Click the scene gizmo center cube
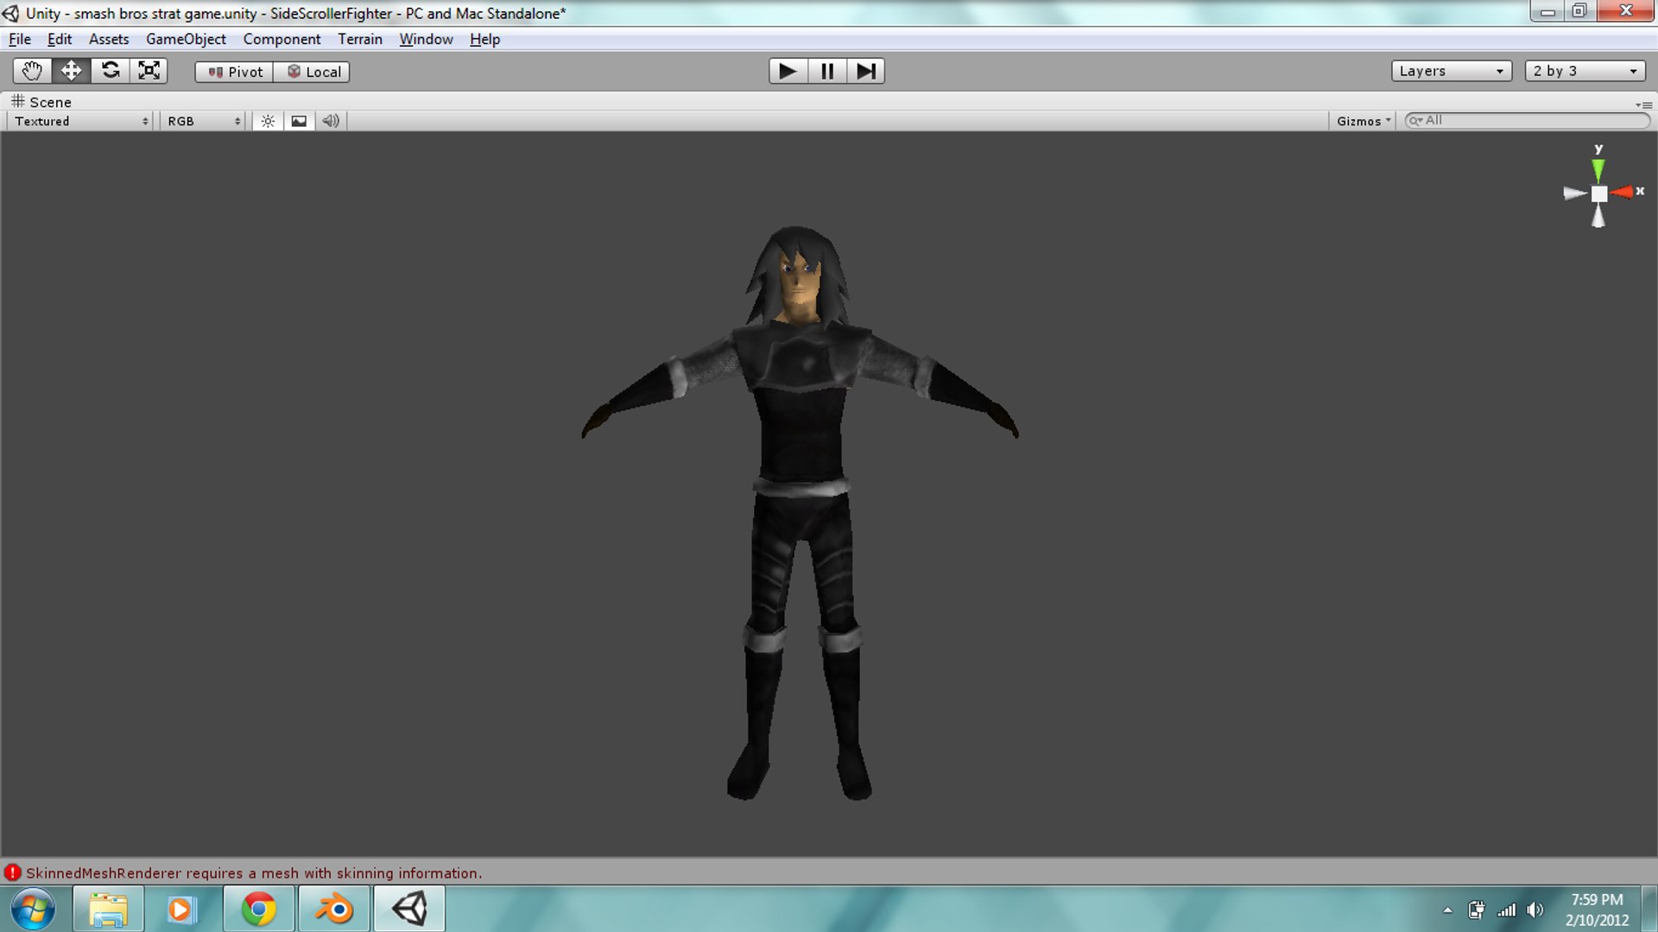The height and width of the screenshot is (932, 1658). [1599, 193]
